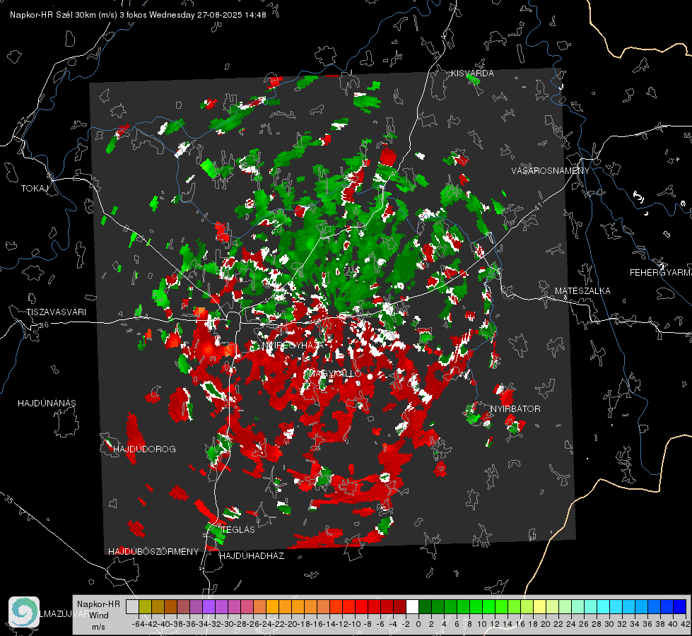Click the TÉGLÁS town label
Viewport: 692px width, 636px height.
(238, 529)
